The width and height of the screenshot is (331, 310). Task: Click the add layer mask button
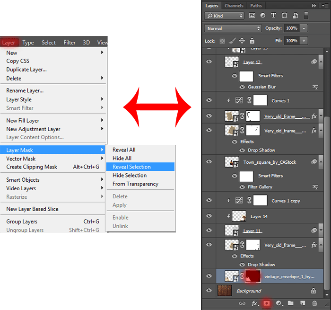[x=267, y=303]
